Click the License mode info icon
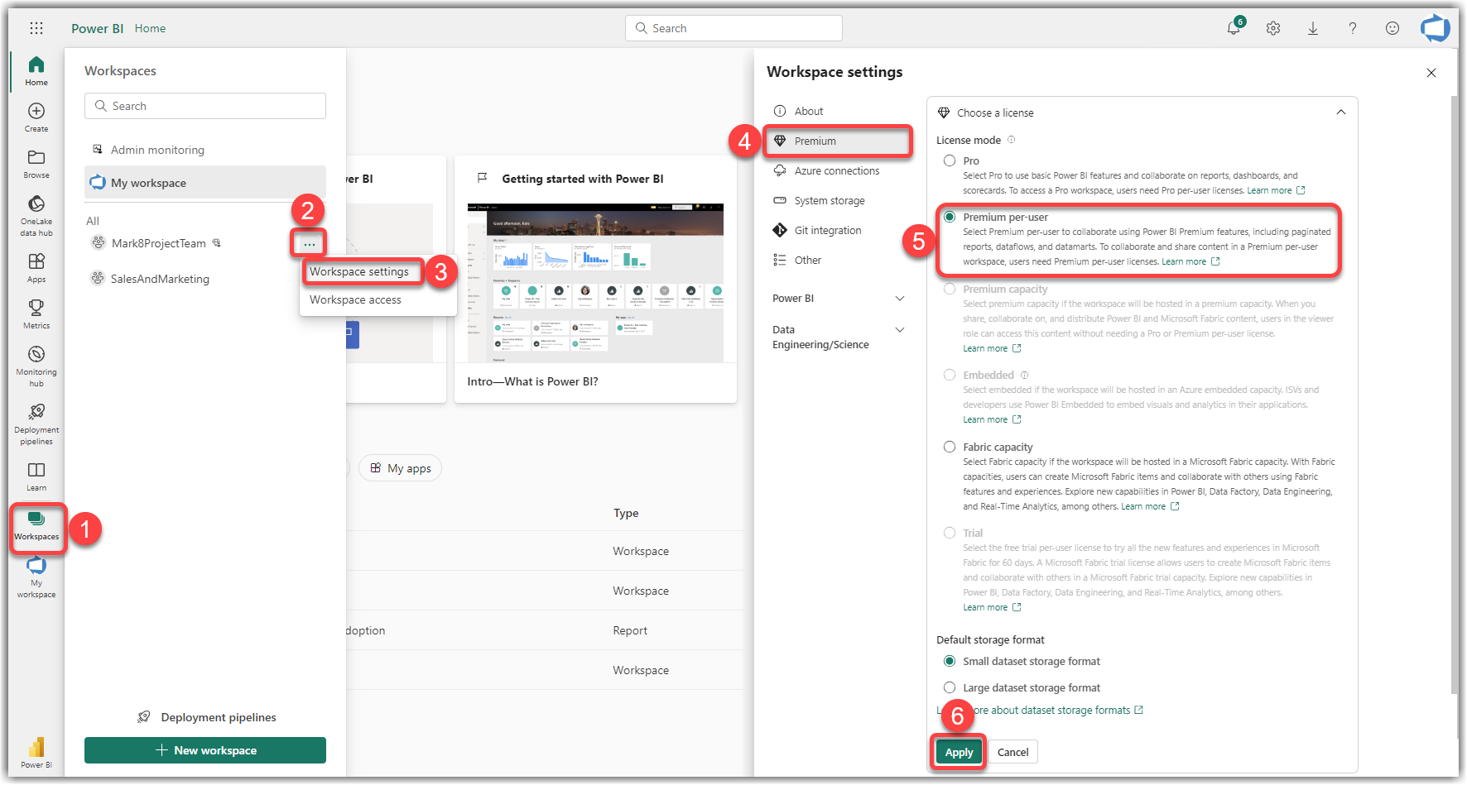The height and width of the screenshot is (785, 1467). tap(1011, 140)
